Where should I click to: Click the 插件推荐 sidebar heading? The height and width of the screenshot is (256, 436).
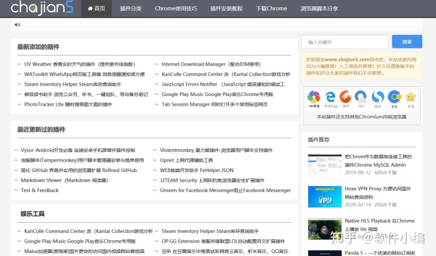pyautogui.click(x=319, y=140)
